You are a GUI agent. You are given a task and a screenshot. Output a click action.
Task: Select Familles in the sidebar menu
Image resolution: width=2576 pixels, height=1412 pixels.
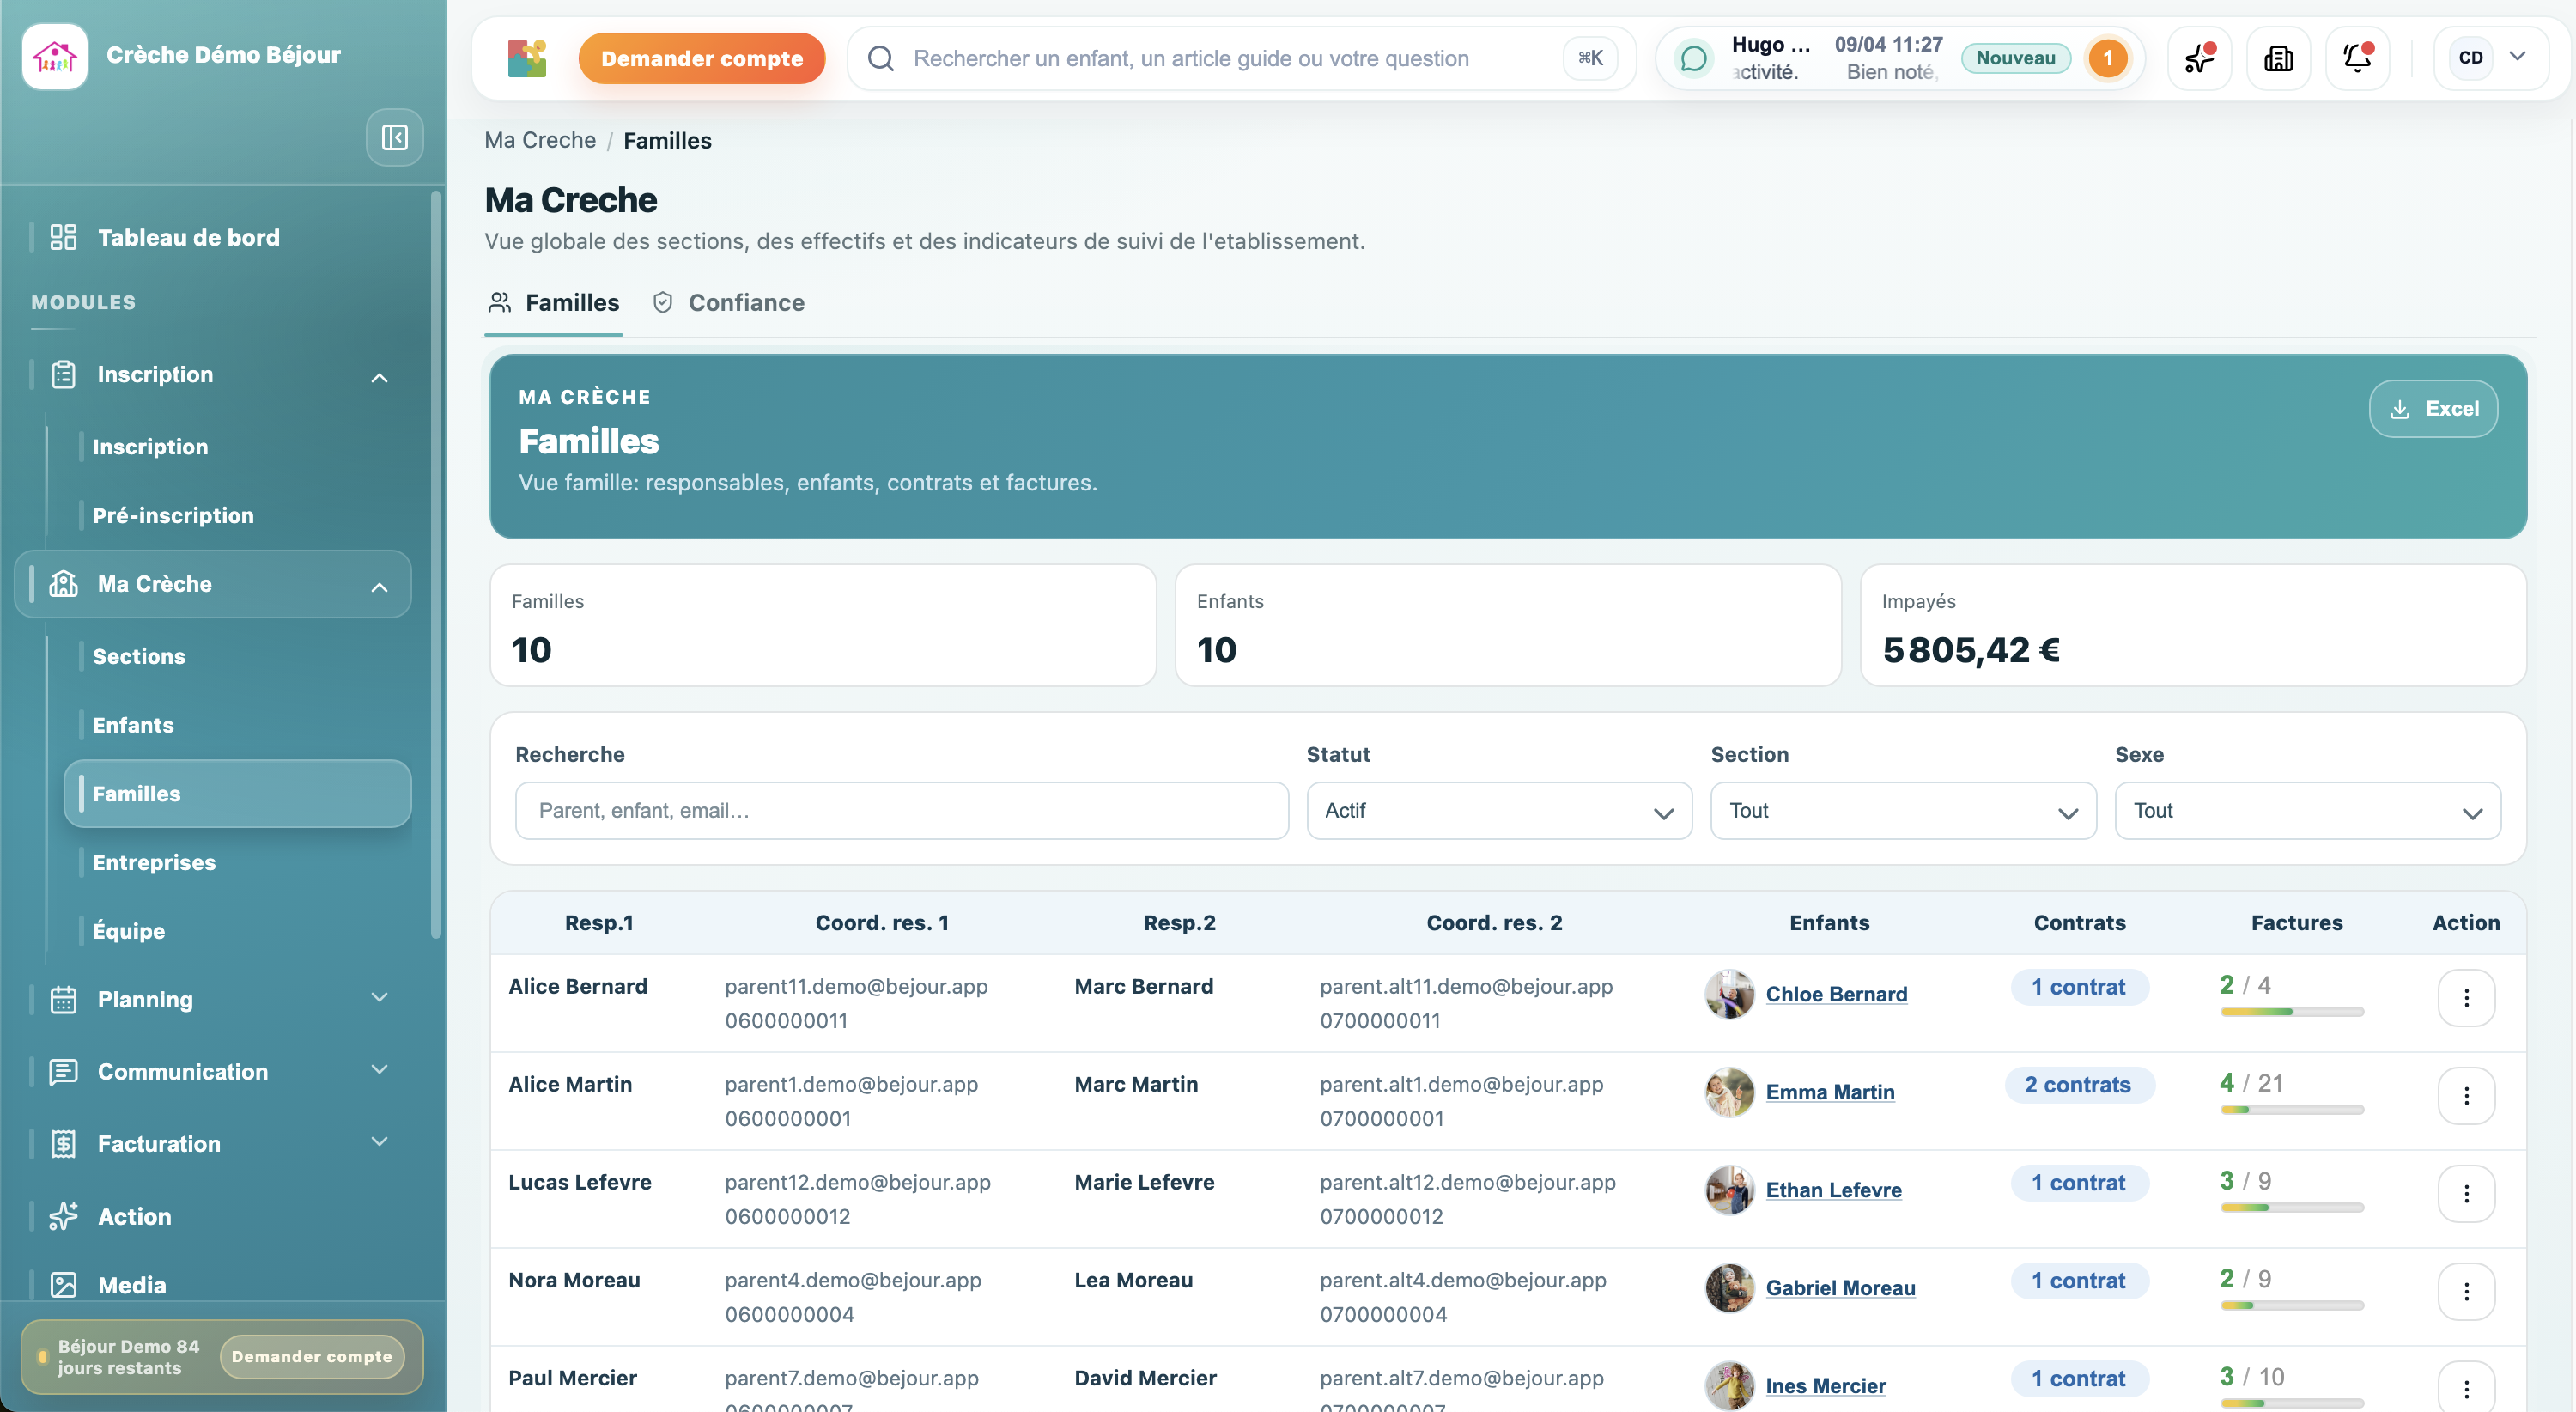coord(137,793)
